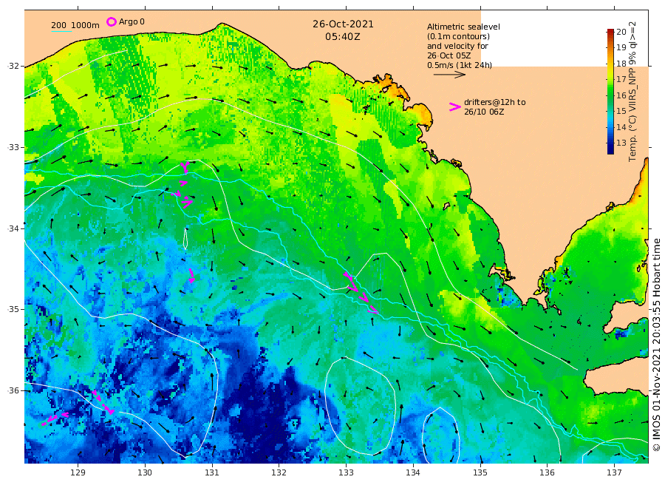Screen dimensions: 665x488
Task: Click the magenta drifters legend arrow
Action: click(x=454, y=107)
